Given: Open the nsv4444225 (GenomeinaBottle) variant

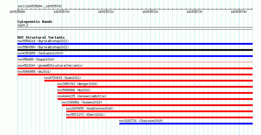Looking at the screenshot, I should (x=82, y=96).
